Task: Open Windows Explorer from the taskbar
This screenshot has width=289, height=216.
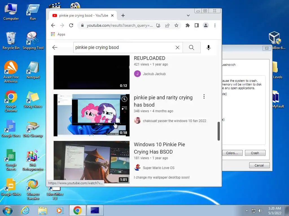Action: coord(43,210)
